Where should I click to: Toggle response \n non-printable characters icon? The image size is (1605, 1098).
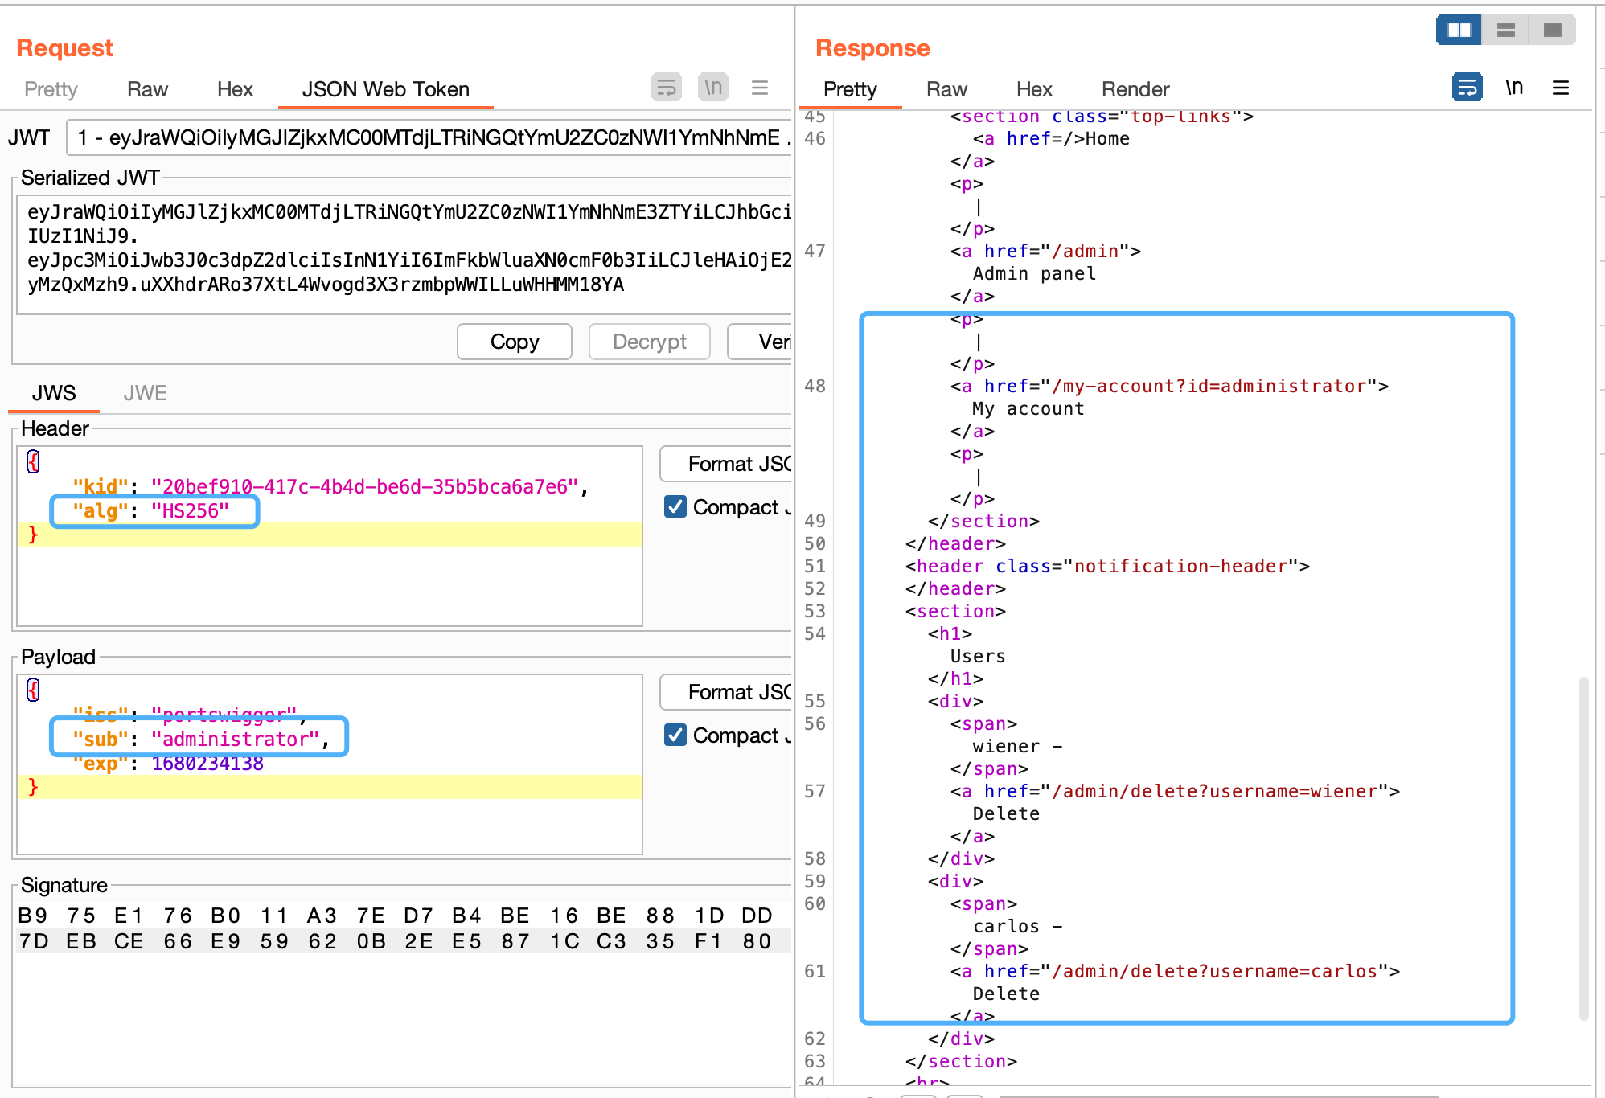pos(1514,88)
